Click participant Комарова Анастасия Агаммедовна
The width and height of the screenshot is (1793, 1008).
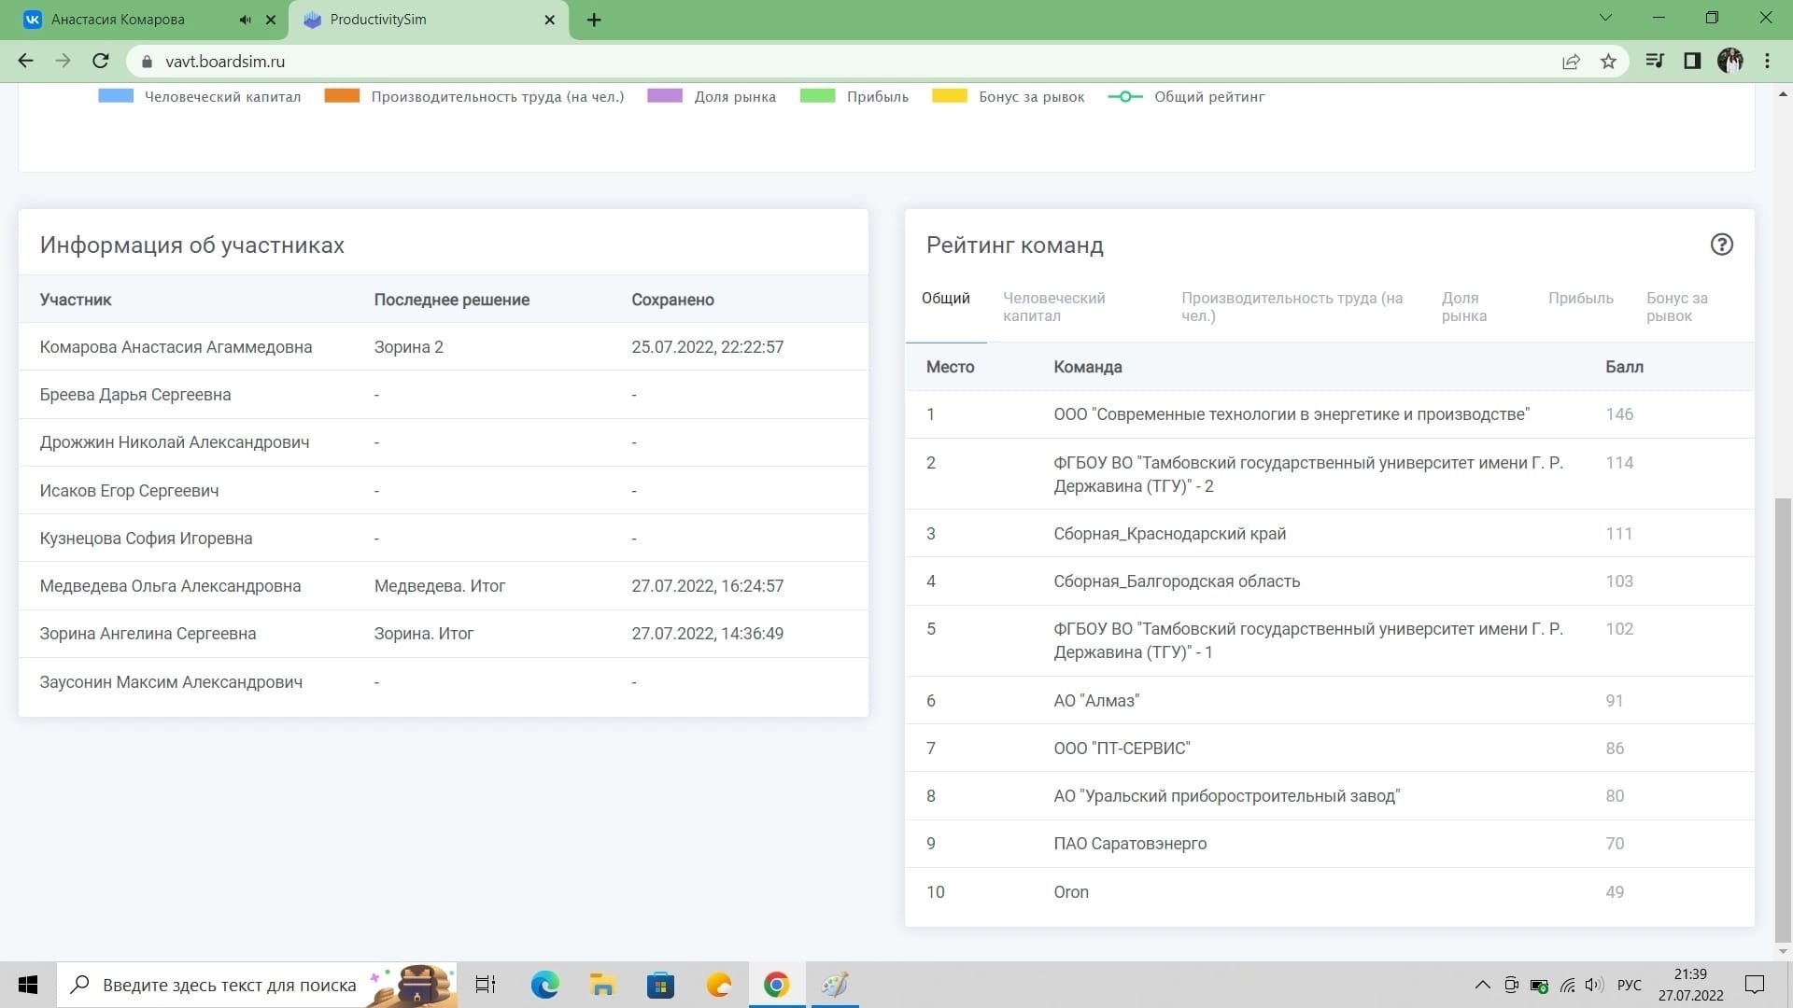pyautogui.click(x=176, y=347)
